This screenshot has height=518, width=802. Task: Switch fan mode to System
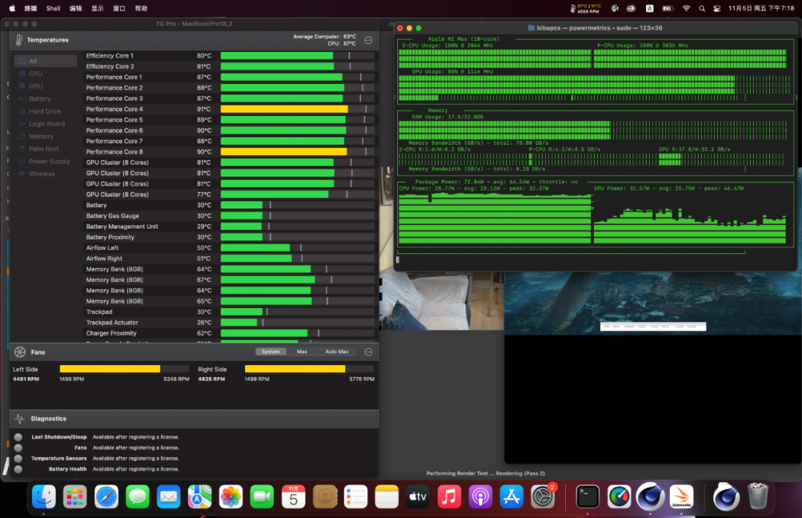pos(271,352)
